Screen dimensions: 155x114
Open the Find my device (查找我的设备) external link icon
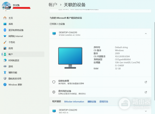tap(146, 92)
